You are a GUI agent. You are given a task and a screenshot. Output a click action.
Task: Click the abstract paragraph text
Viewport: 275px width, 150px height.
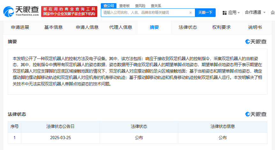137,71
